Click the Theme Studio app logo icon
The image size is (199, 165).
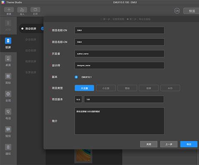point(3,2)
